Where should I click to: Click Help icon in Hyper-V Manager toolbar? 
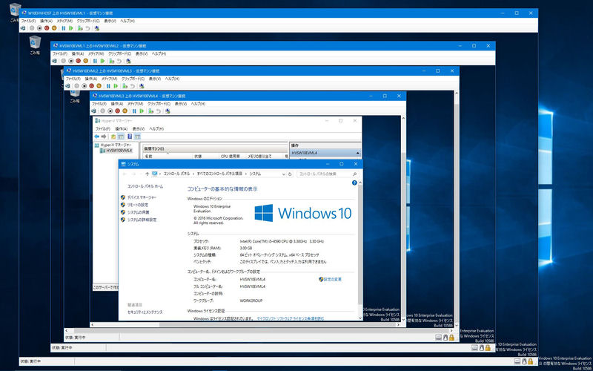[130, 137]
